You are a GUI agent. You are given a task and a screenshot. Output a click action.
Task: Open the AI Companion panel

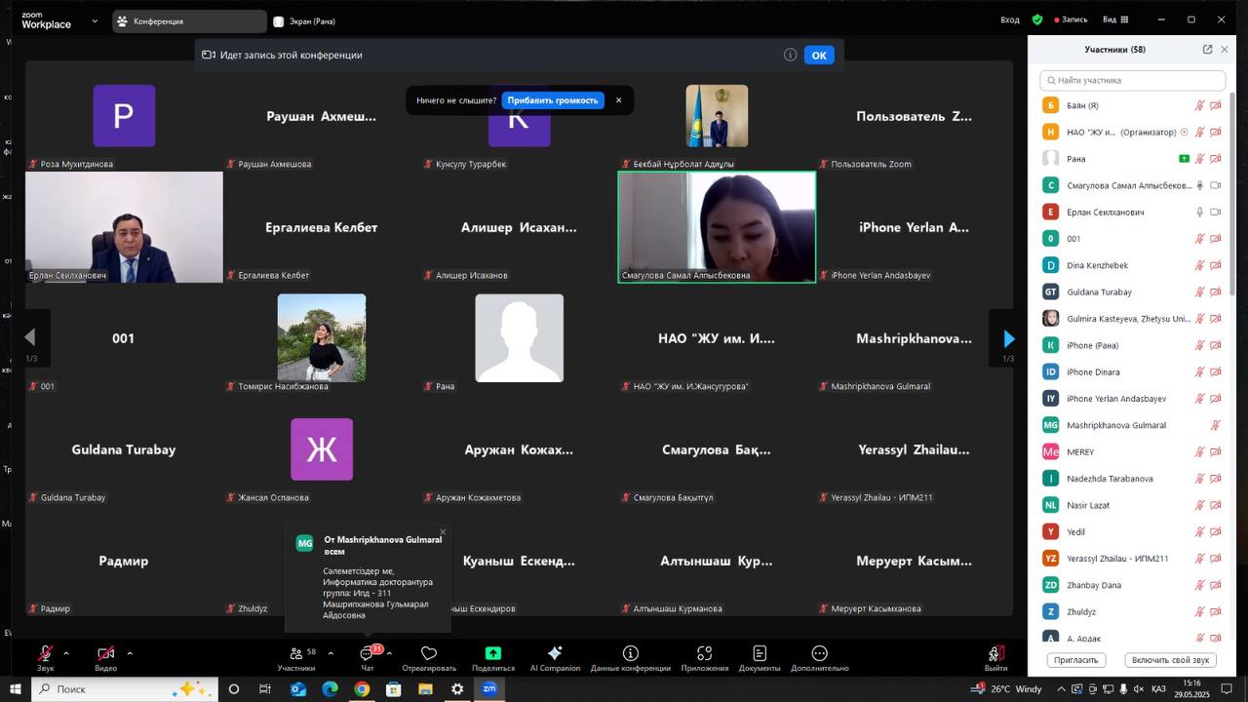tap(555, 658)
